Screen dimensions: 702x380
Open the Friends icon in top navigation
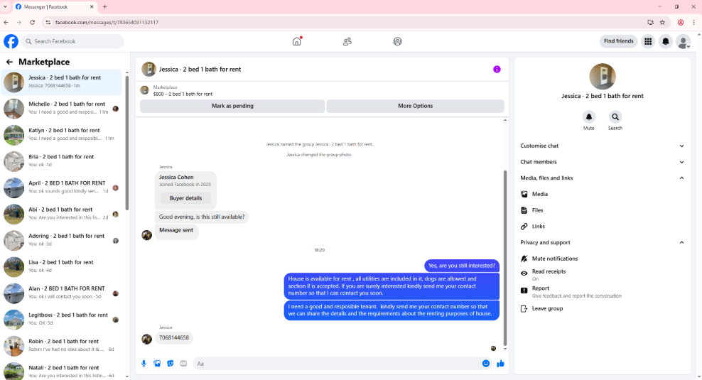coord(347,41)
